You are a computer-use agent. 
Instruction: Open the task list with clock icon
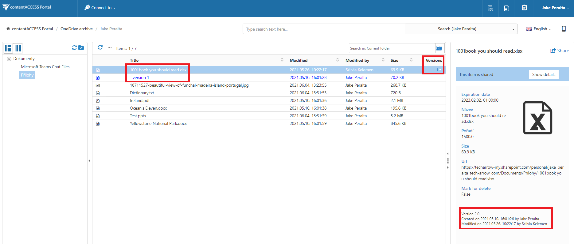490,8
